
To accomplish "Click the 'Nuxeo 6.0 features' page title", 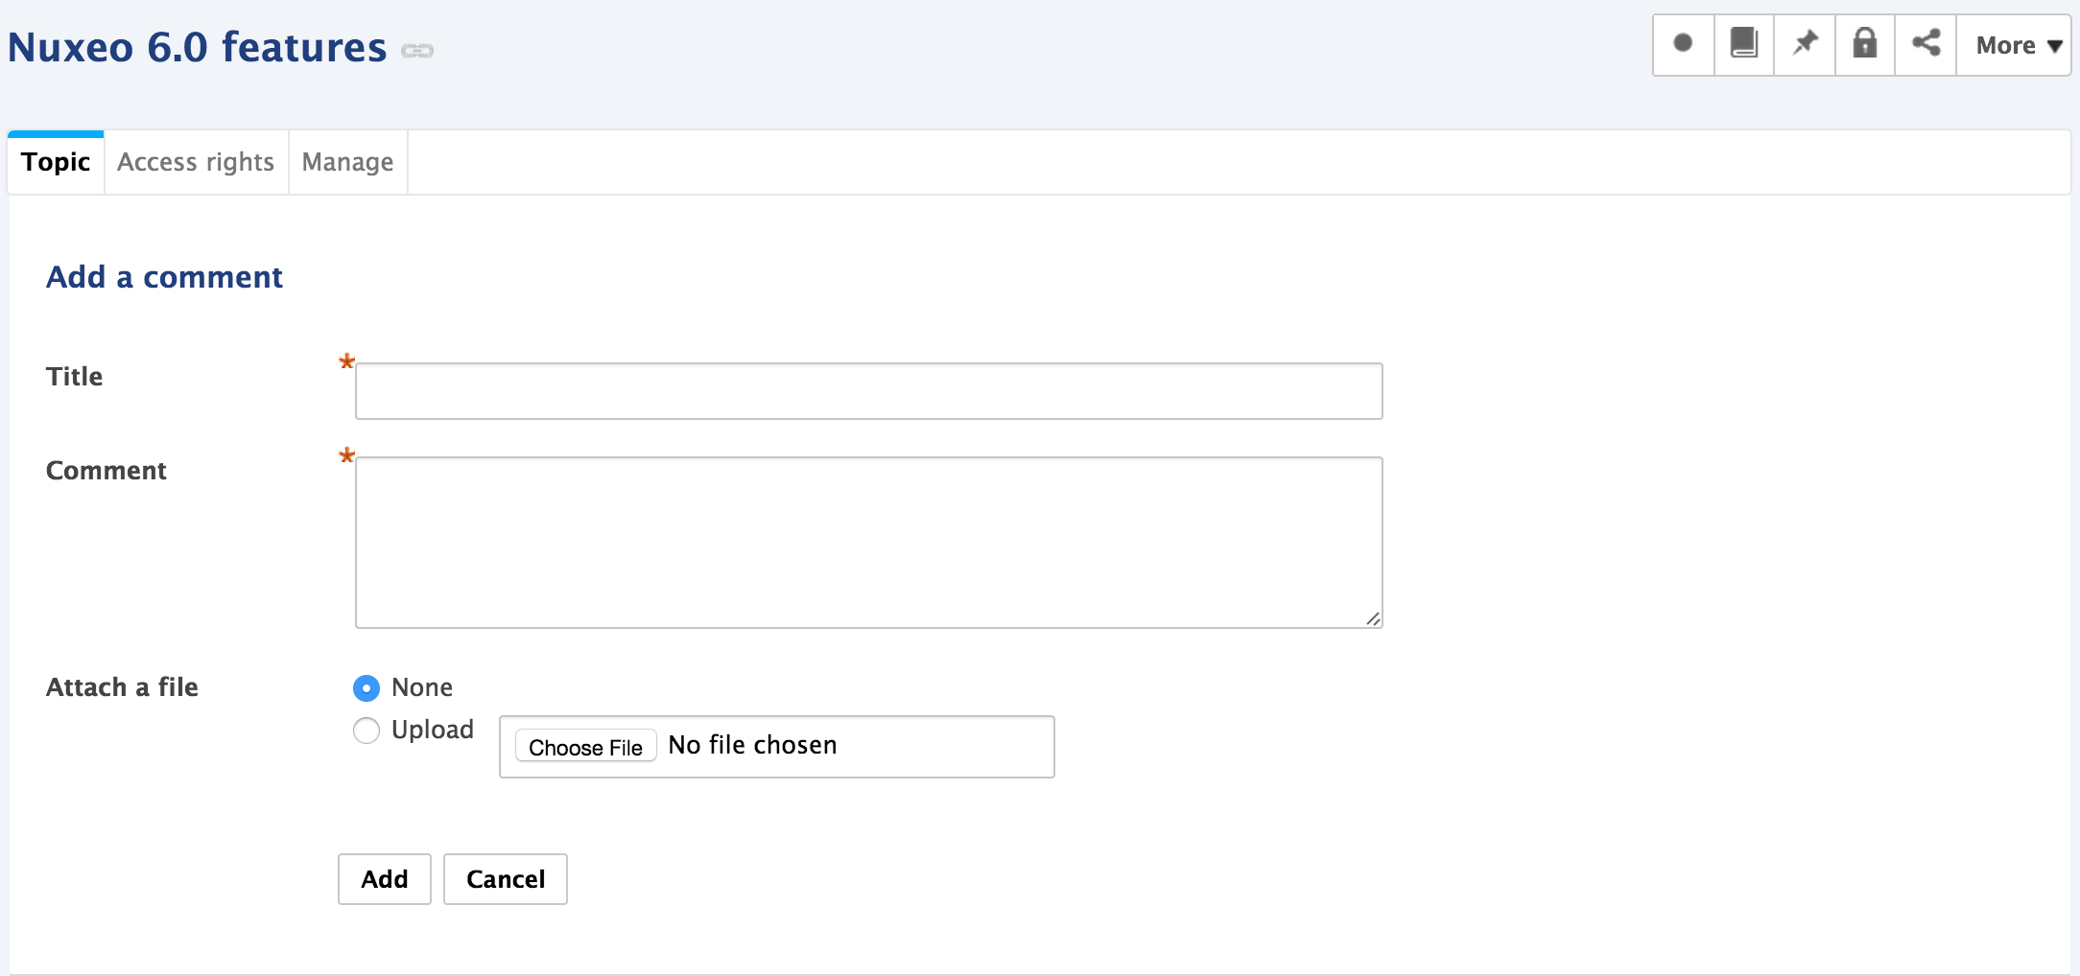I will (198, 47).
